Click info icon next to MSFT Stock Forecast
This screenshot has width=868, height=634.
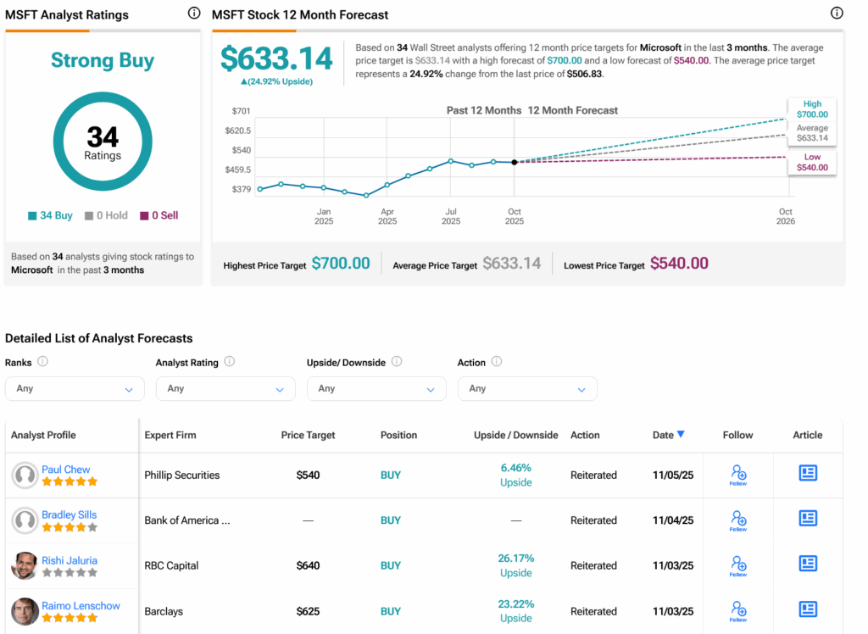pos(837,14)
